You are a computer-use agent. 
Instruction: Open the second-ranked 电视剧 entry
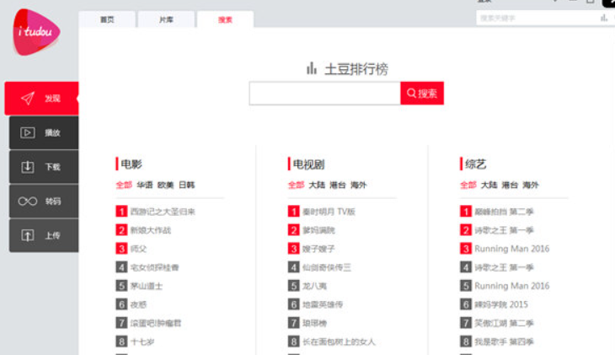[318, 230]
